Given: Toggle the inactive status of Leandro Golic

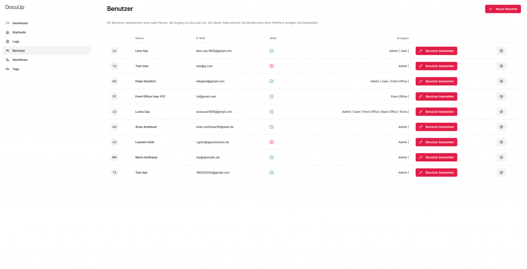Looking at the screenshot, I should [x=271, y=142].
